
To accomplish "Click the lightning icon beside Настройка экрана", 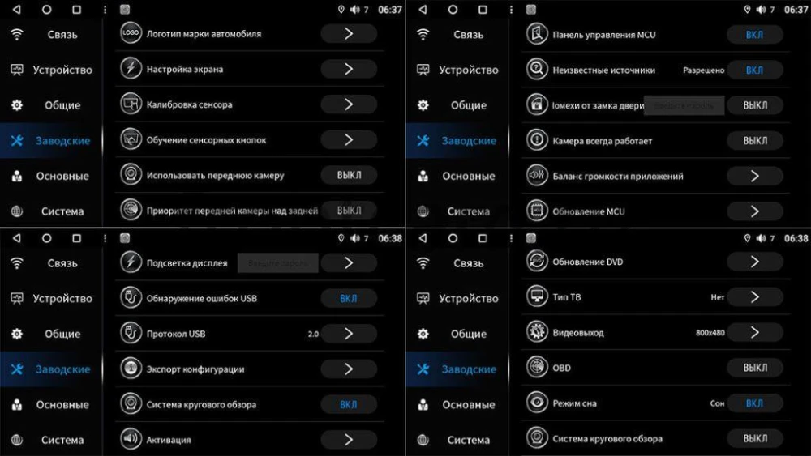I will pyautogui.click(x=131, y=68).
